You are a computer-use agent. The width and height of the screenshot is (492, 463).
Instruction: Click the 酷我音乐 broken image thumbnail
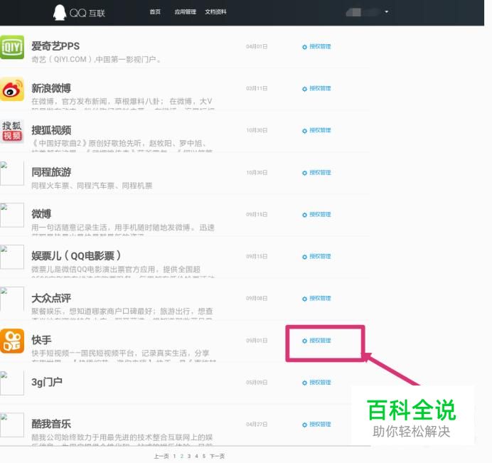pyautogui.click(x=12, y=425)
